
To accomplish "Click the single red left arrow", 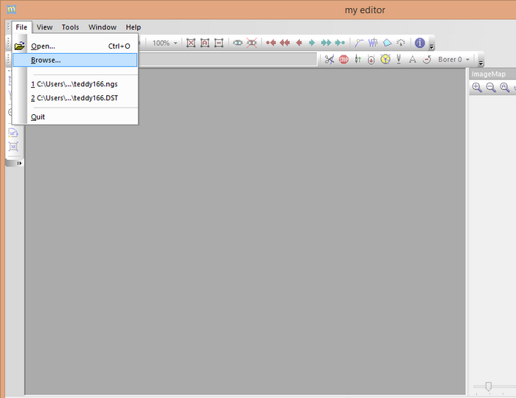I will pos(299,43).
